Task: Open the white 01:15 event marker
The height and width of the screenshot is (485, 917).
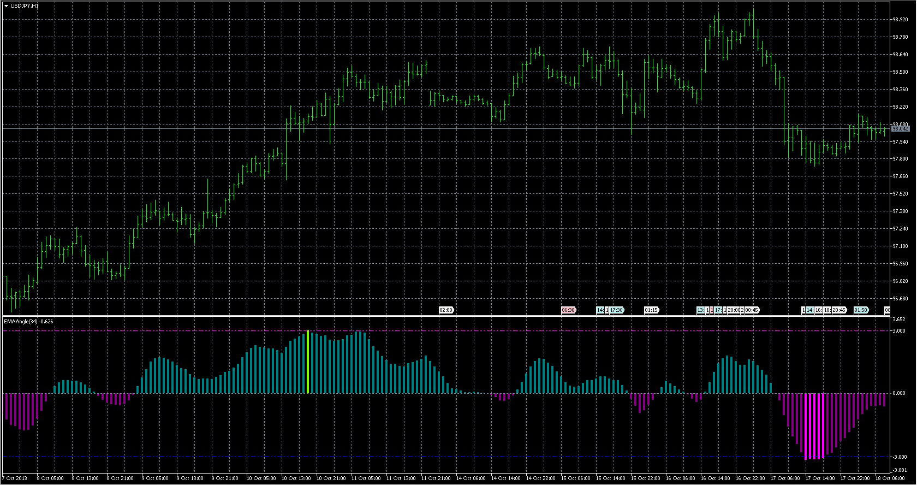Action: click(x=651, y=310)
